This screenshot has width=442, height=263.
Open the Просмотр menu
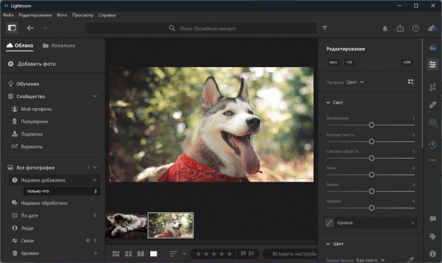point(83,15)
